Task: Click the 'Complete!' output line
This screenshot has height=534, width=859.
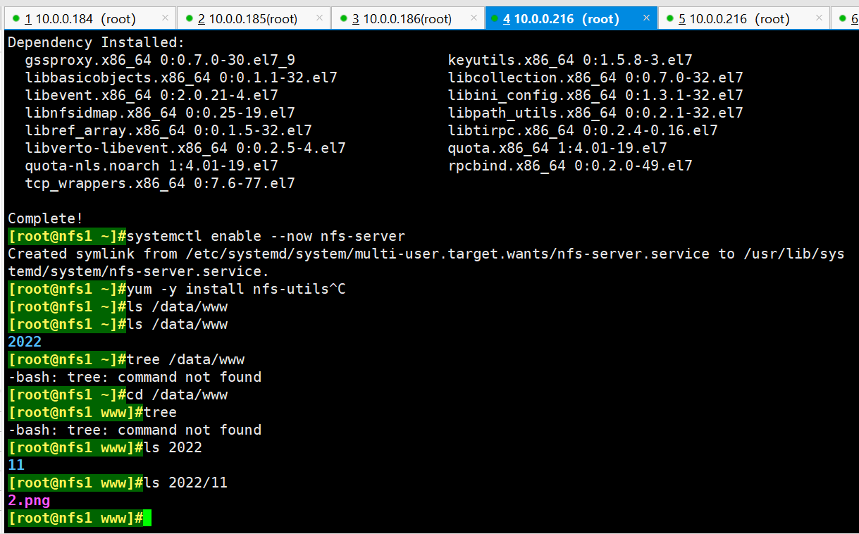Action: [x=46, y=218]
